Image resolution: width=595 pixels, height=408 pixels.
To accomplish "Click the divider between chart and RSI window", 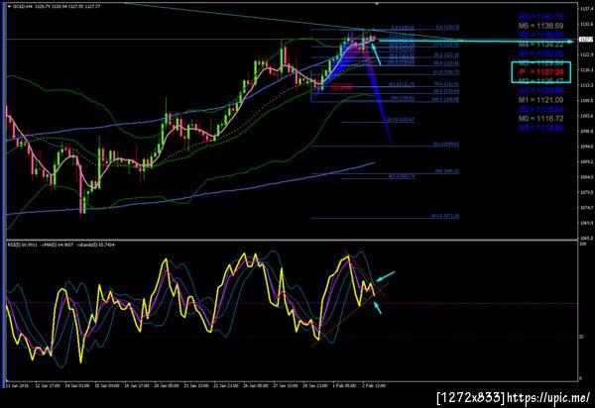I will tap(292, 241).
